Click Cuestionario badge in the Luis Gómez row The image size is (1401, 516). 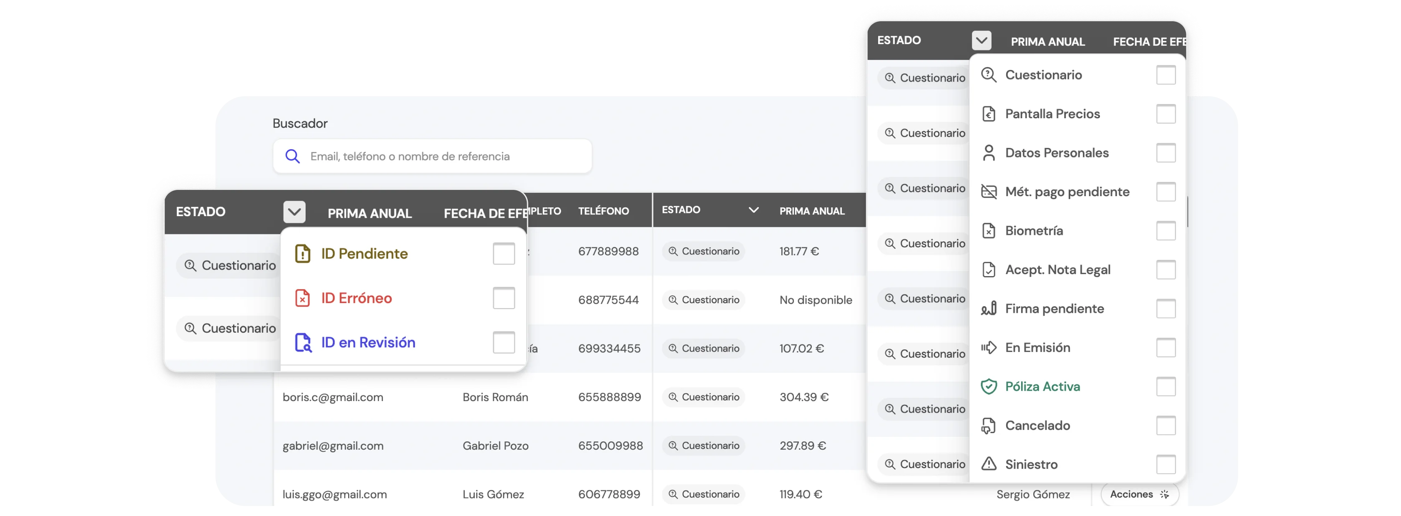pyautogui.click(x=703, y=495)
